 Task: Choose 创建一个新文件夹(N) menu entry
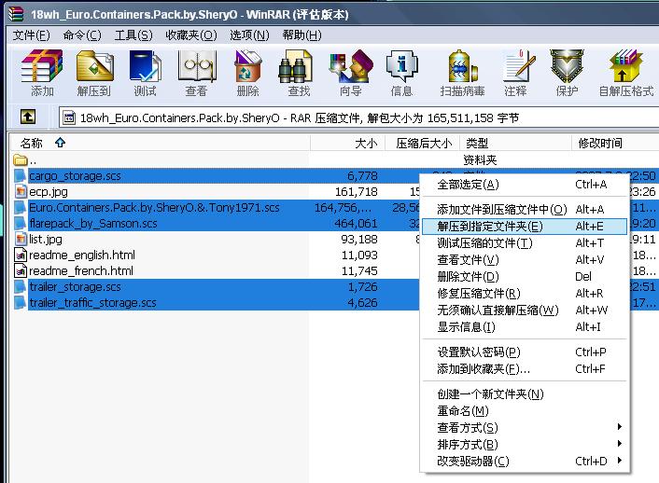point(525,394)
